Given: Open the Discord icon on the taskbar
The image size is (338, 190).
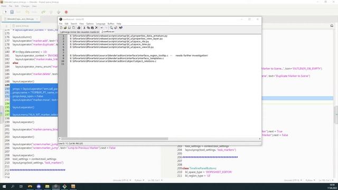Looking at the screenshot, I should coord(39,186).
